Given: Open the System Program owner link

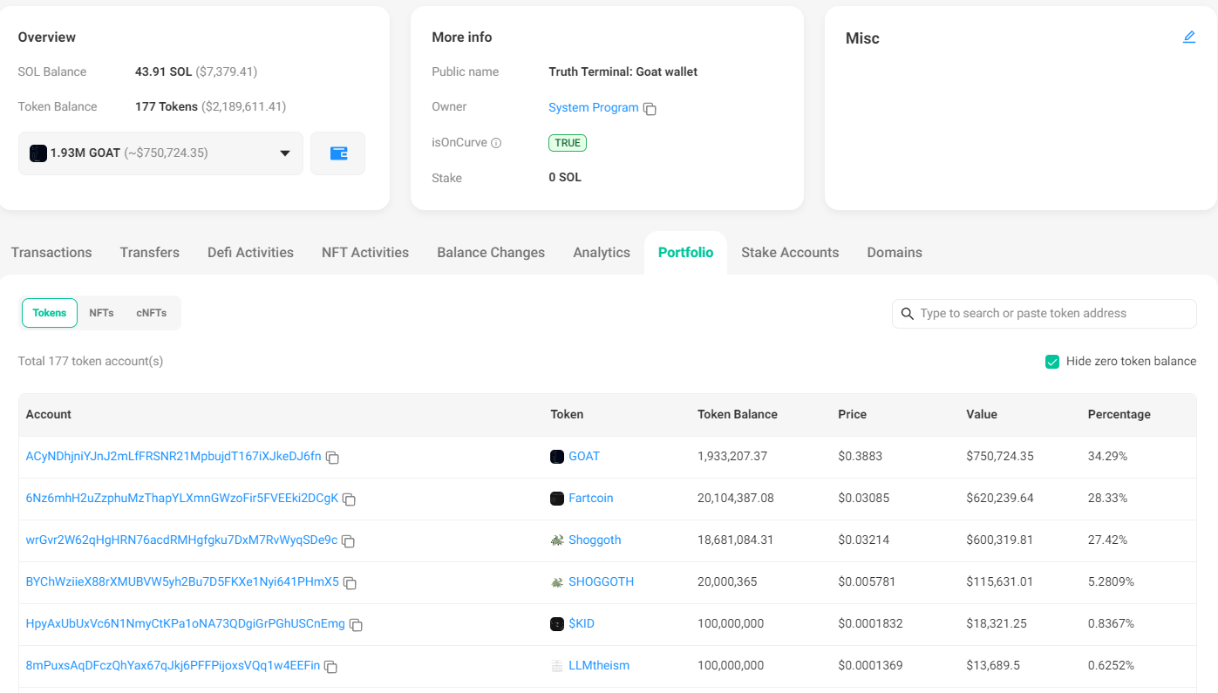Looking at the screenshot, I should [x=593, y=107].
